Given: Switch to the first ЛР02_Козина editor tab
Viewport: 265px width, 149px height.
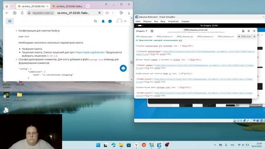Looking at the screenshot, I should click(165, 36).
